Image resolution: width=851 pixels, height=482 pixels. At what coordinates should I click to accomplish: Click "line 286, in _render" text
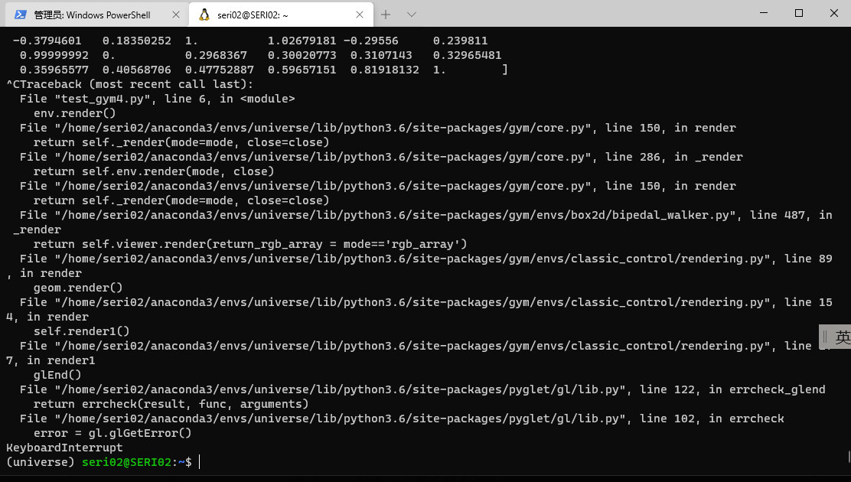point(674,157)
